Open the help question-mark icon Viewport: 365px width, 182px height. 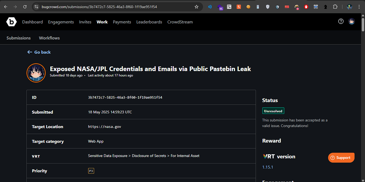(341, 21)
